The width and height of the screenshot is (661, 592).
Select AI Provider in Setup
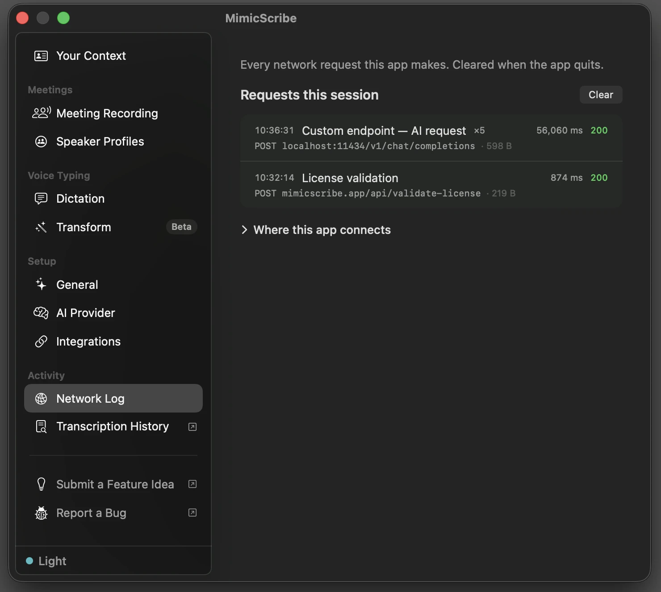113,313
